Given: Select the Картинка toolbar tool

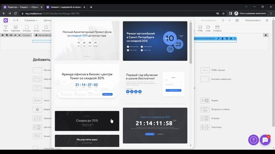Looking at the screenshot, I should [15, 28].
